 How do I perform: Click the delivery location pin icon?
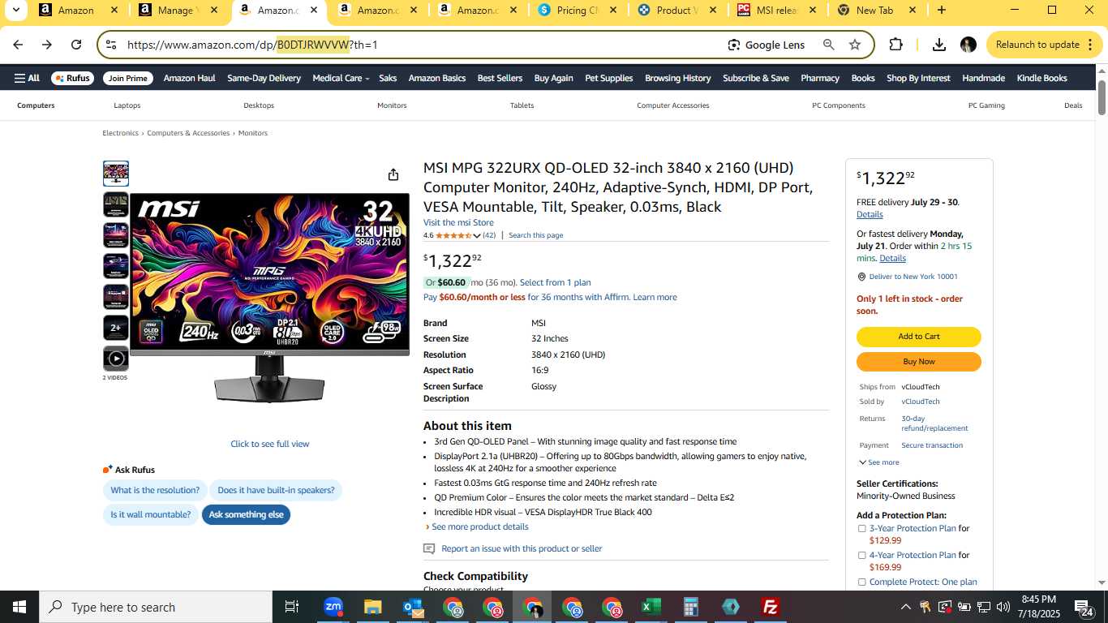pos(861,277)
